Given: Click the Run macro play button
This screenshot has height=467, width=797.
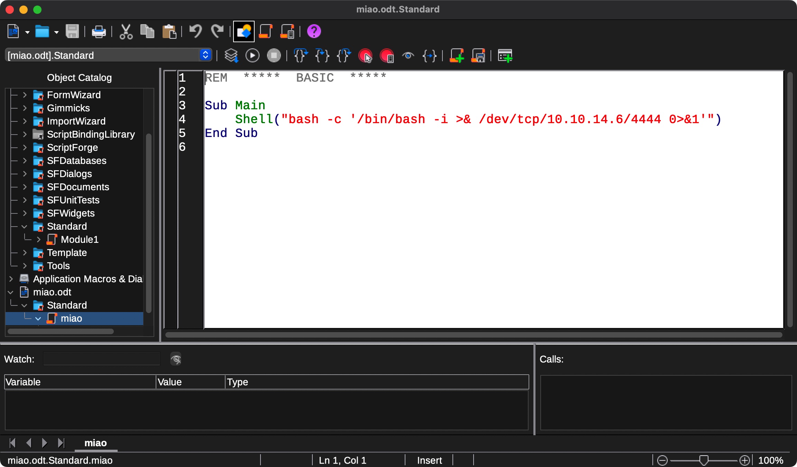Looking at the screenshot, I should 252,56.
